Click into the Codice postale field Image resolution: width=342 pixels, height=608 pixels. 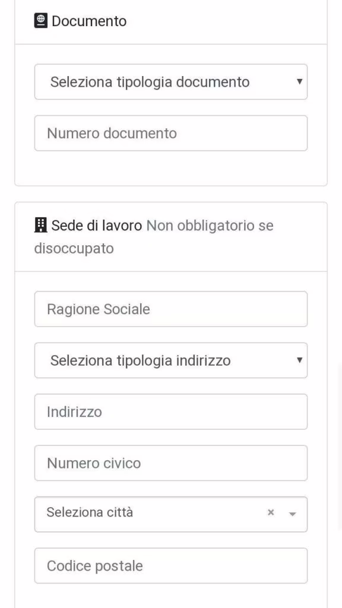171,566
